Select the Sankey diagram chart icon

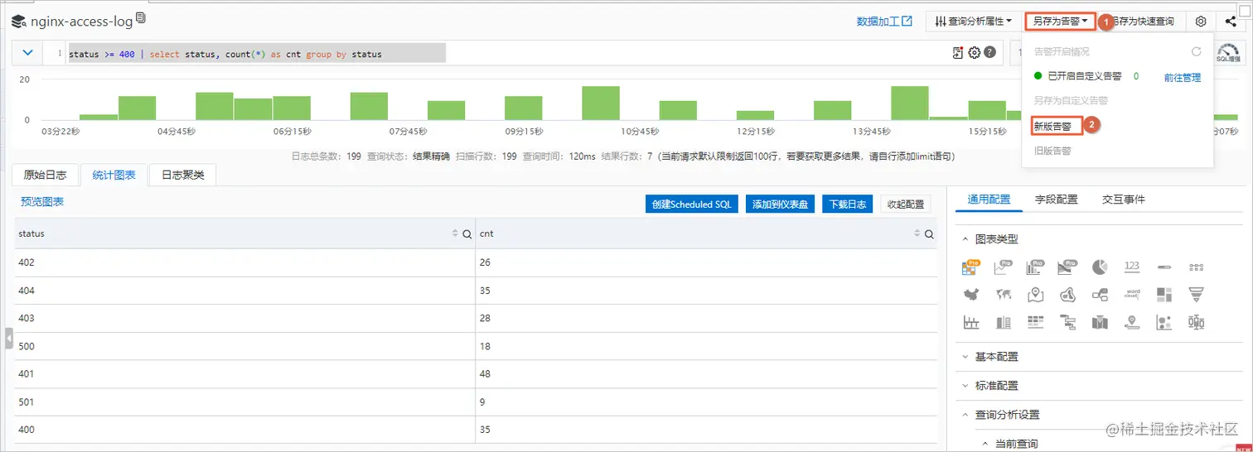(1100, 294)
